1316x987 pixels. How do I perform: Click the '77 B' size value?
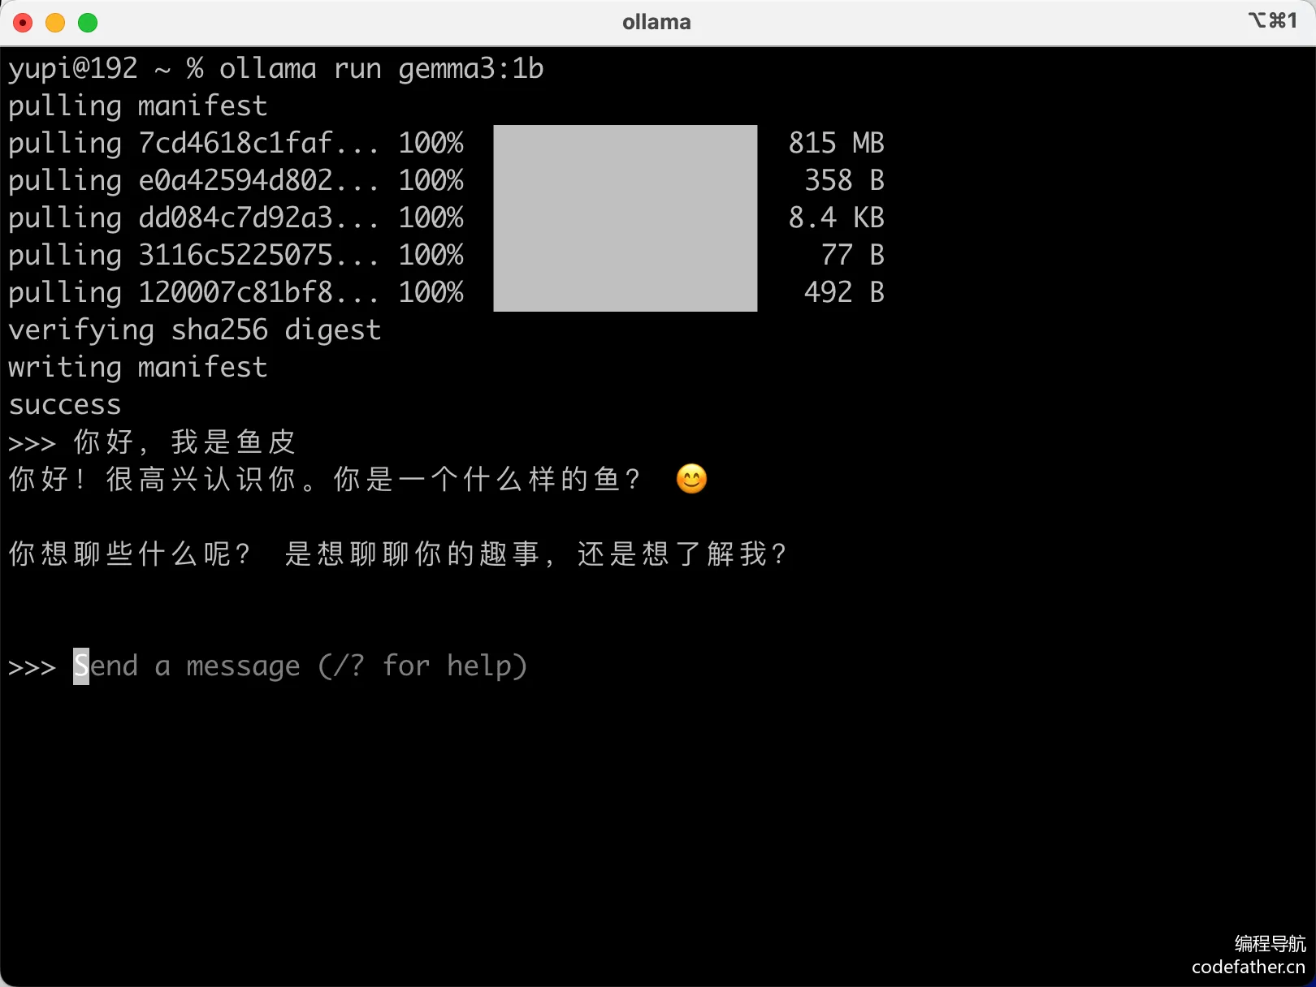pos(852,256)
